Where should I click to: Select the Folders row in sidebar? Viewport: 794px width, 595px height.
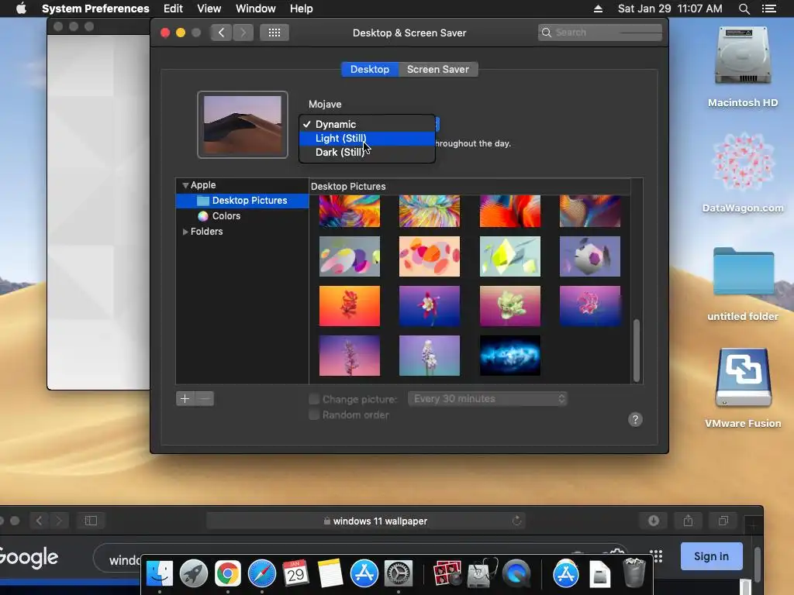pos(242,232)
